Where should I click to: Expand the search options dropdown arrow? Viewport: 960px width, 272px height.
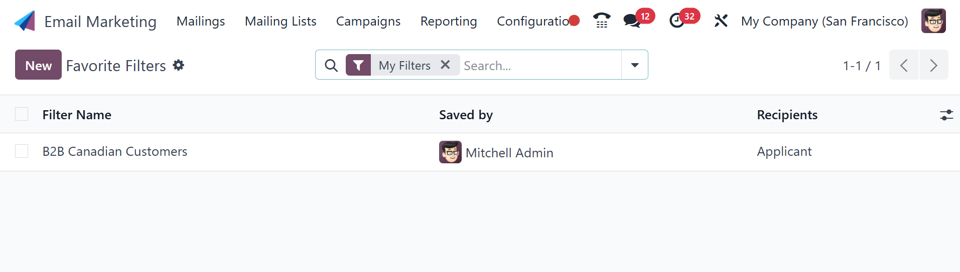tap(634, 65)
